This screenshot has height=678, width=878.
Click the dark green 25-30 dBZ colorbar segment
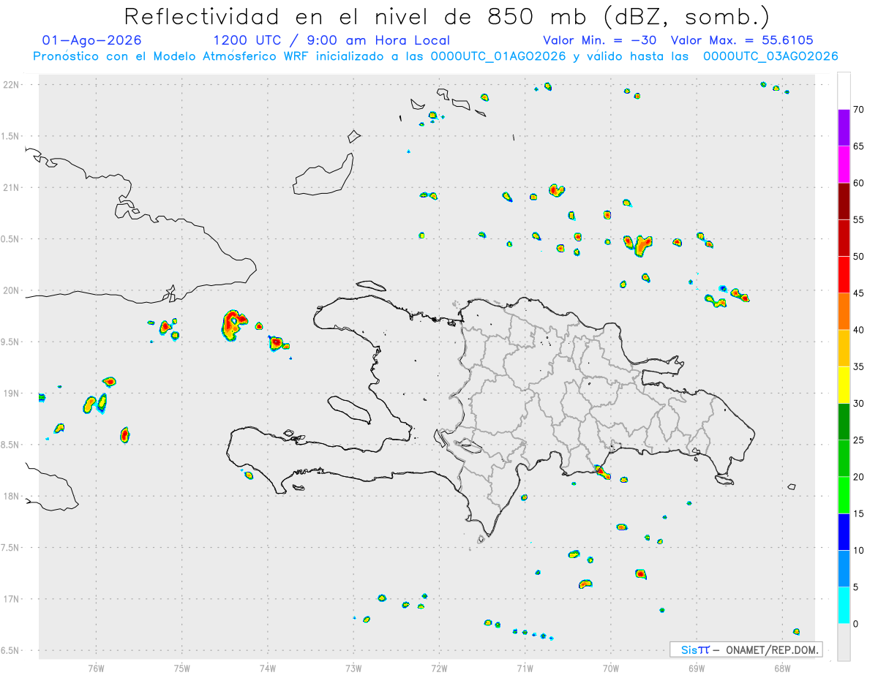click(x=844, y=422)
